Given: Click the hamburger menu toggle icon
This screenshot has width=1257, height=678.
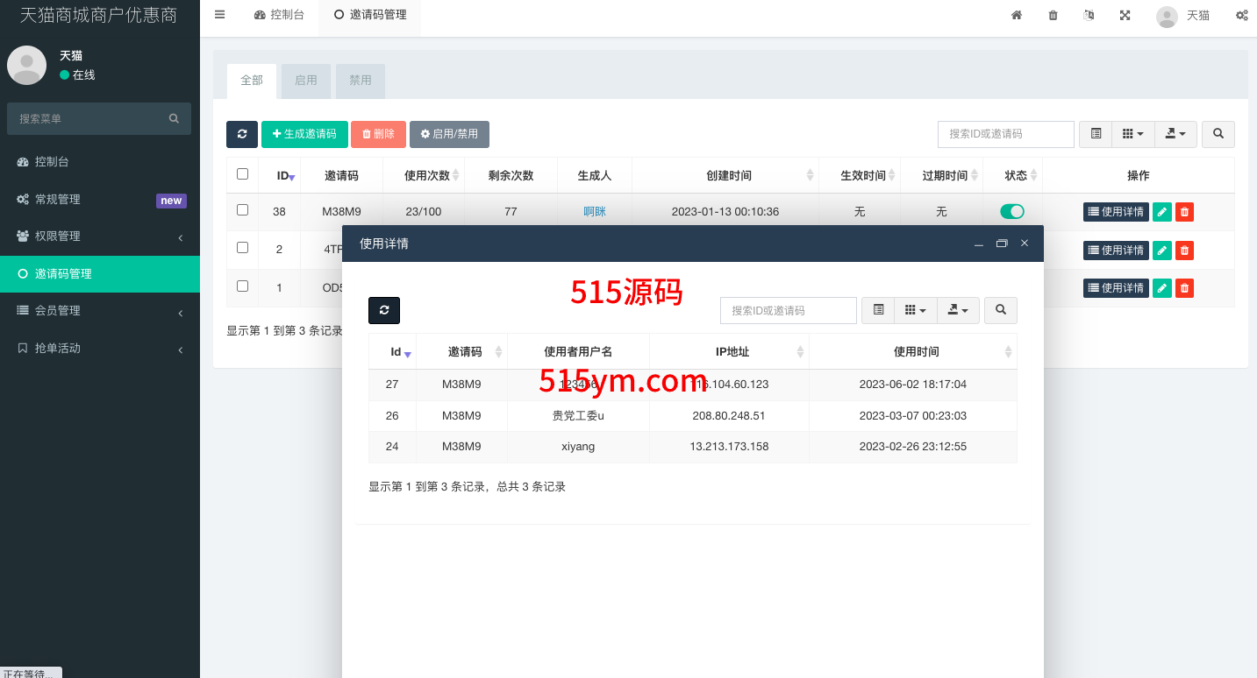Looking at the screenshot, I should coord(219,15).
